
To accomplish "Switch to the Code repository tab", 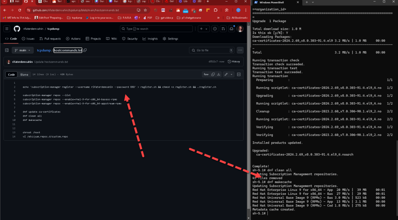I will point(11,39).
